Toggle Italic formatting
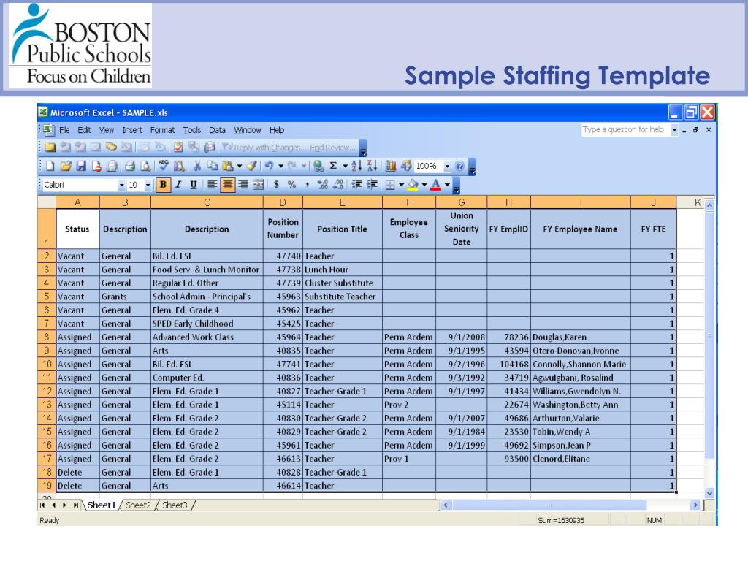The image size is (748, 561). point(178,185)
